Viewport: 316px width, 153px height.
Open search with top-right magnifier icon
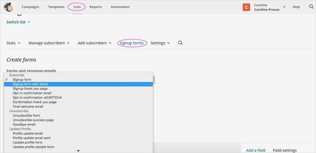pos(311,7)
